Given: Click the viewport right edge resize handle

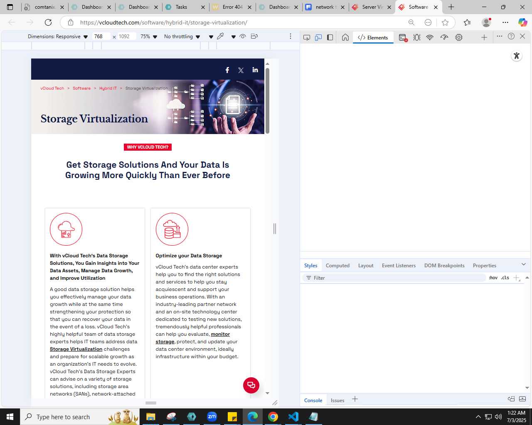Looking at the screenshot, I should pyautogui.click(x=275, y=229).
